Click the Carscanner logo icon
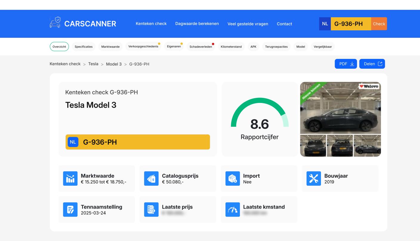The height and width of the screenshot is (241, 420). coord(55,22)
